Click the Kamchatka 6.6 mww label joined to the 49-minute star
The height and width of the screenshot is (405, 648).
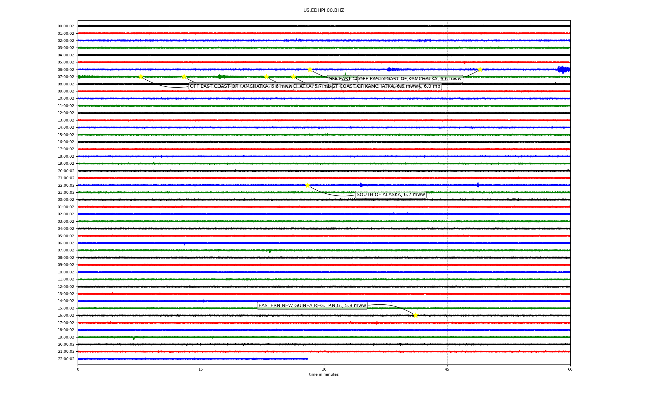click(x=410, y=79)
